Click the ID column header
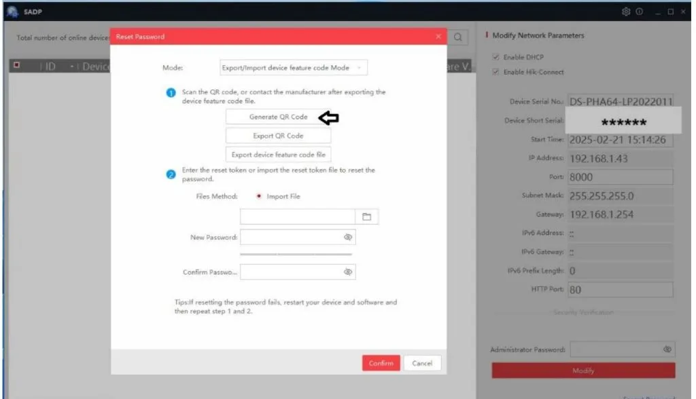Screen dimensions: 696x399 [x=50, y=66]
